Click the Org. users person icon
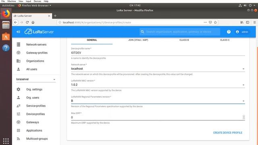 [x=19, y=97]
